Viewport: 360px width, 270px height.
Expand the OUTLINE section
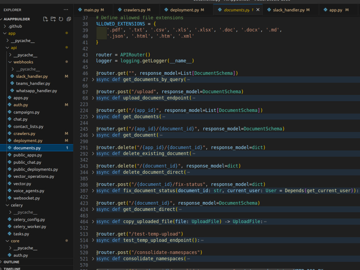pyautogui.click(x=10, y=262)
